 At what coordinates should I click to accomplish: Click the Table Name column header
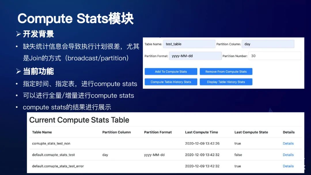pyautogui.click(x=42, y=132)
